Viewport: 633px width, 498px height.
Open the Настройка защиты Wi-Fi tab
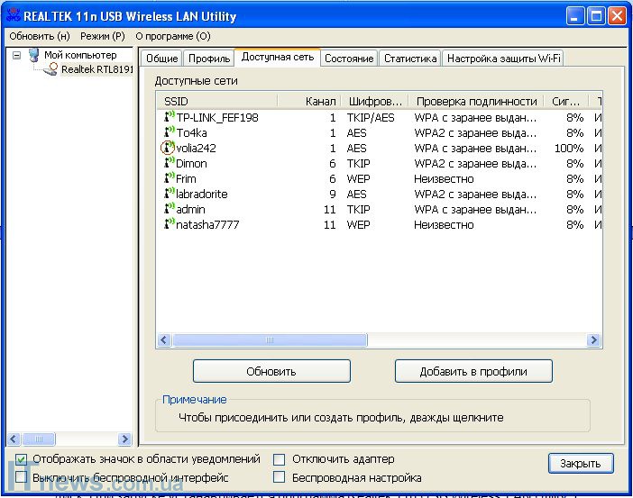click(x=503, y=59)
